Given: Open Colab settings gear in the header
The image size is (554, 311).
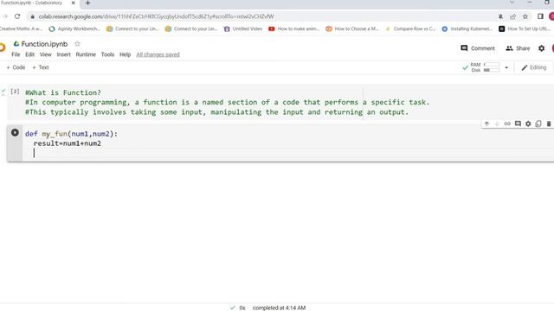Looking at the screenshot, I should click(x=541, y=48).
